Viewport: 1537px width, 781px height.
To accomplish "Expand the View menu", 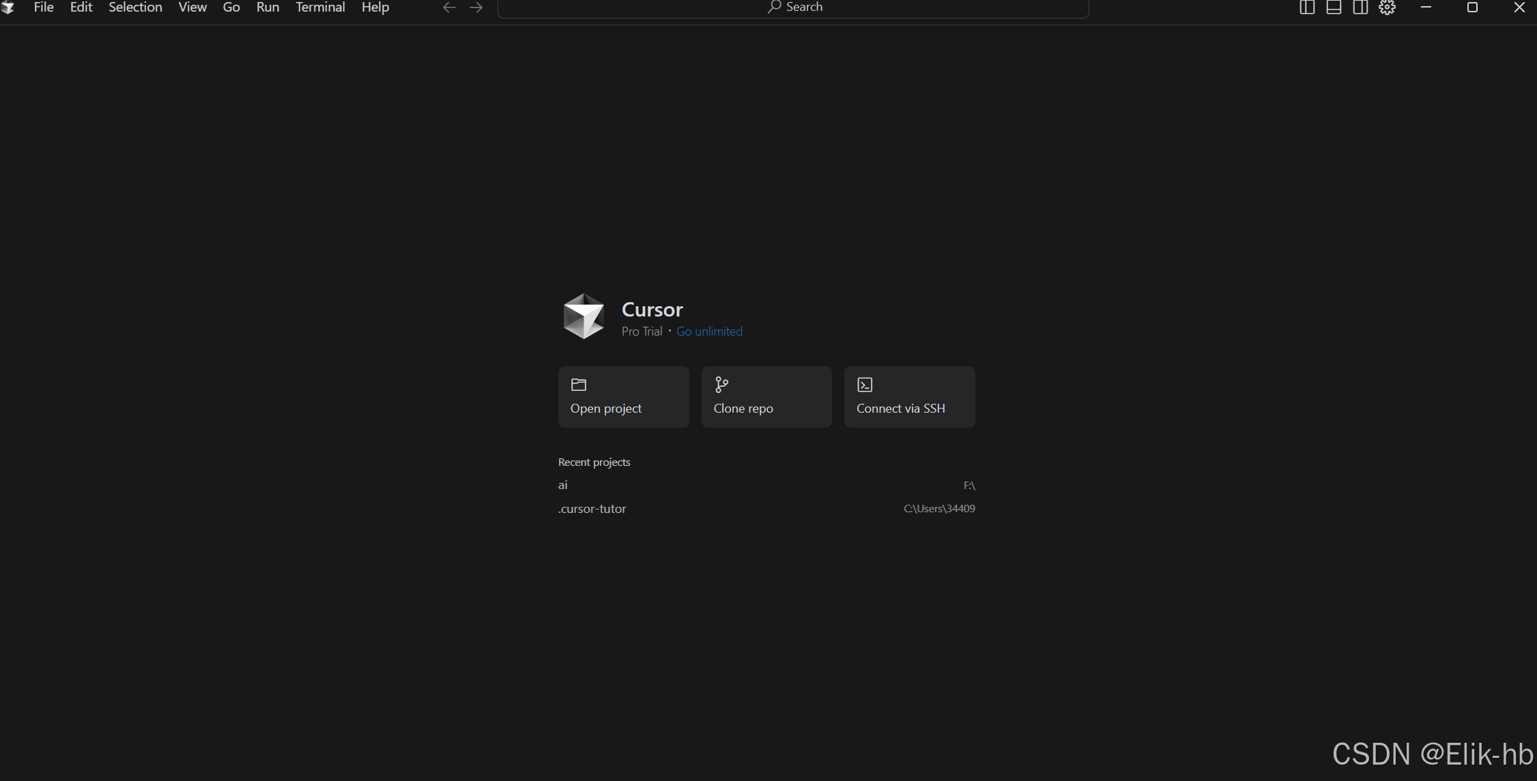I will click(192, 8).
